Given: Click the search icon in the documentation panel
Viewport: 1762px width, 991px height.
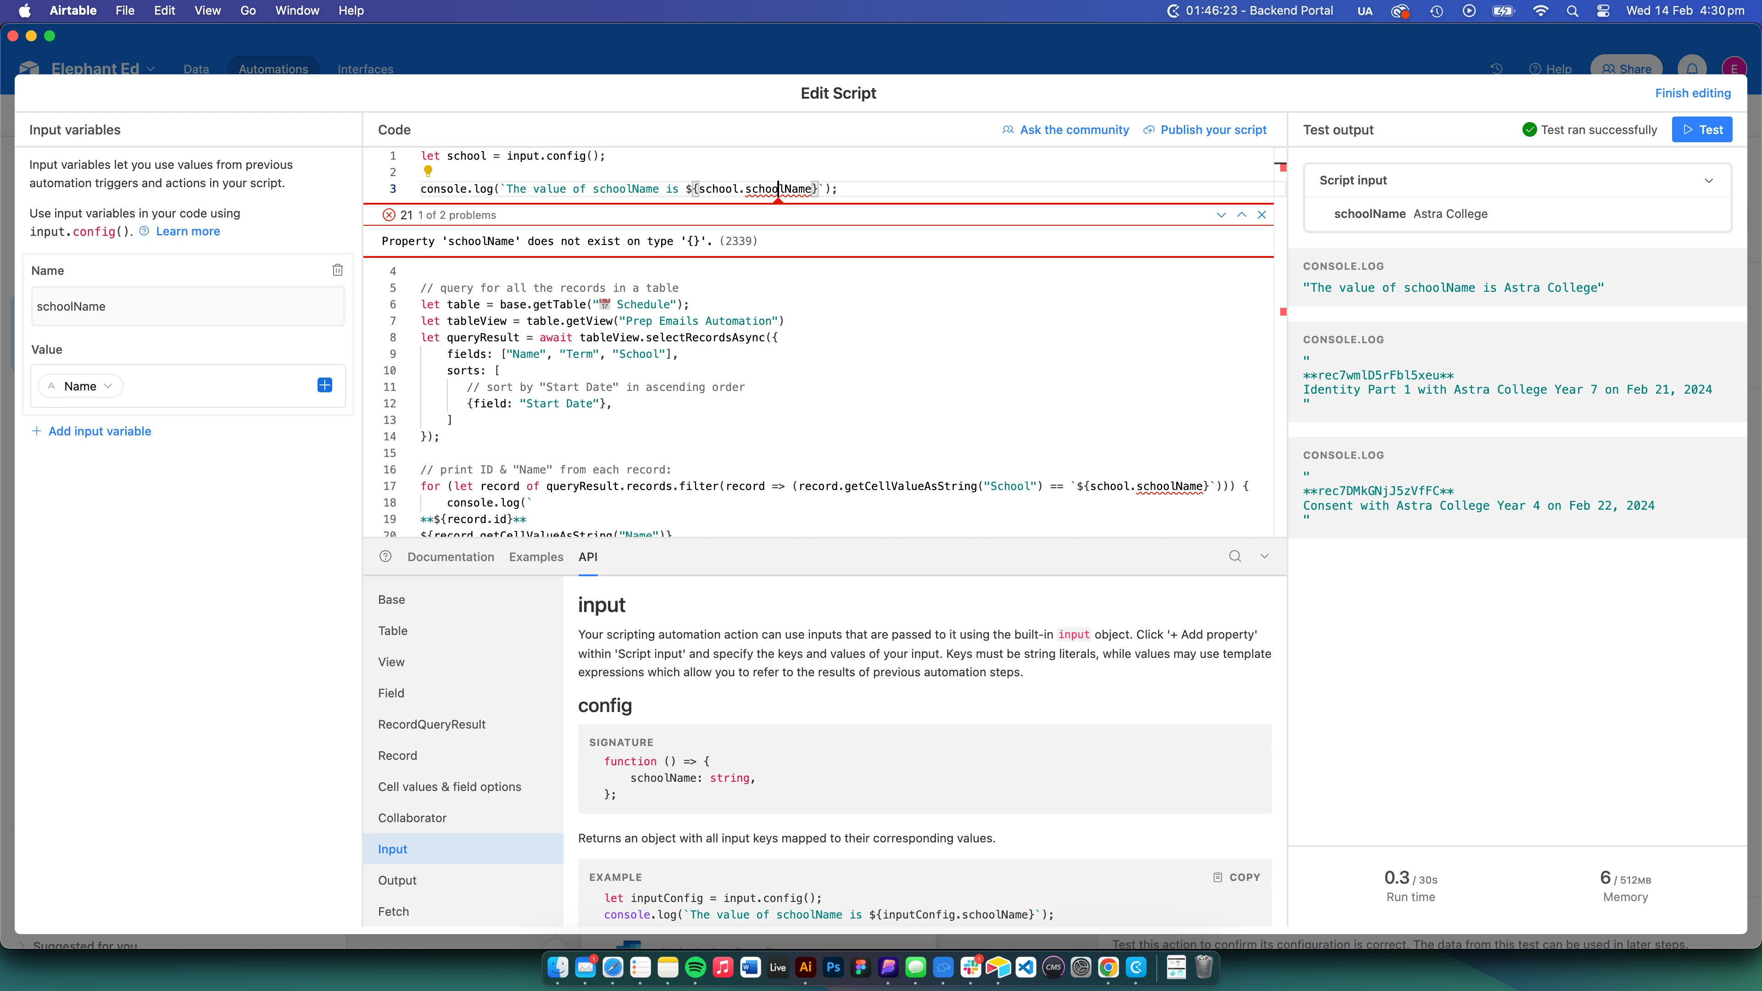Looking at the screenshot, I should 1235,556.
